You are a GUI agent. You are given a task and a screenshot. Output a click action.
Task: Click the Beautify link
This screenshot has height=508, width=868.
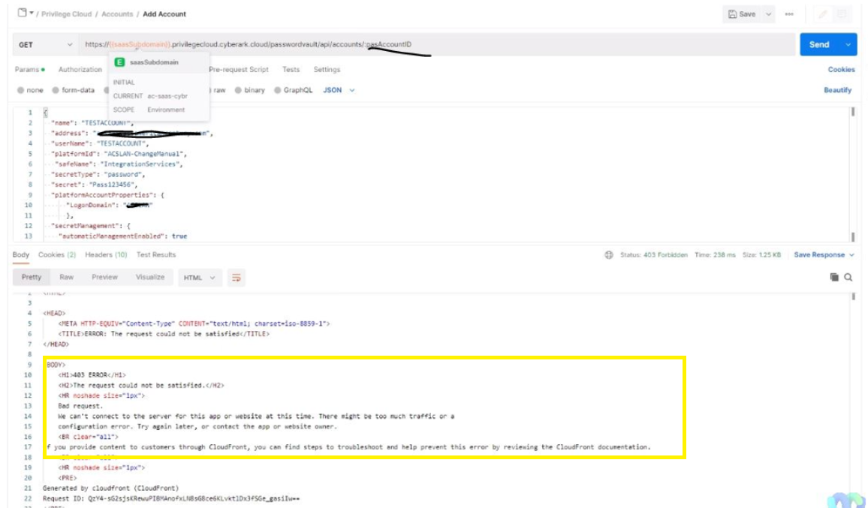pos(837,90)
